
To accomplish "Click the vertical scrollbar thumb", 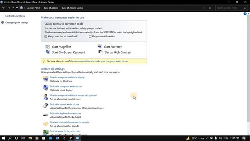I will 248,69.
